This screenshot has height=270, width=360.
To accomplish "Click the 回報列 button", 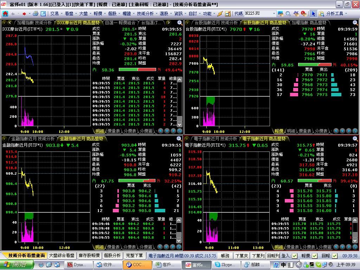I will click(x=274, y=256).
